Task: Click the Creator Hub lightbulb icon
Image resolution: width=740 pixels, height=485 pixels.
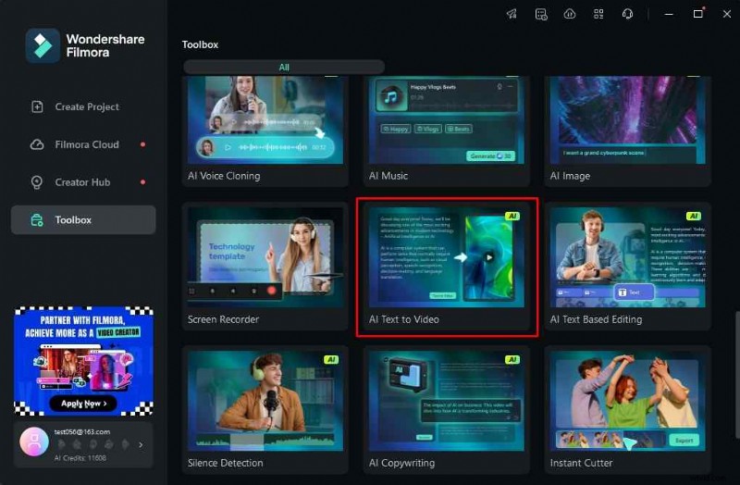Action: 37,182
